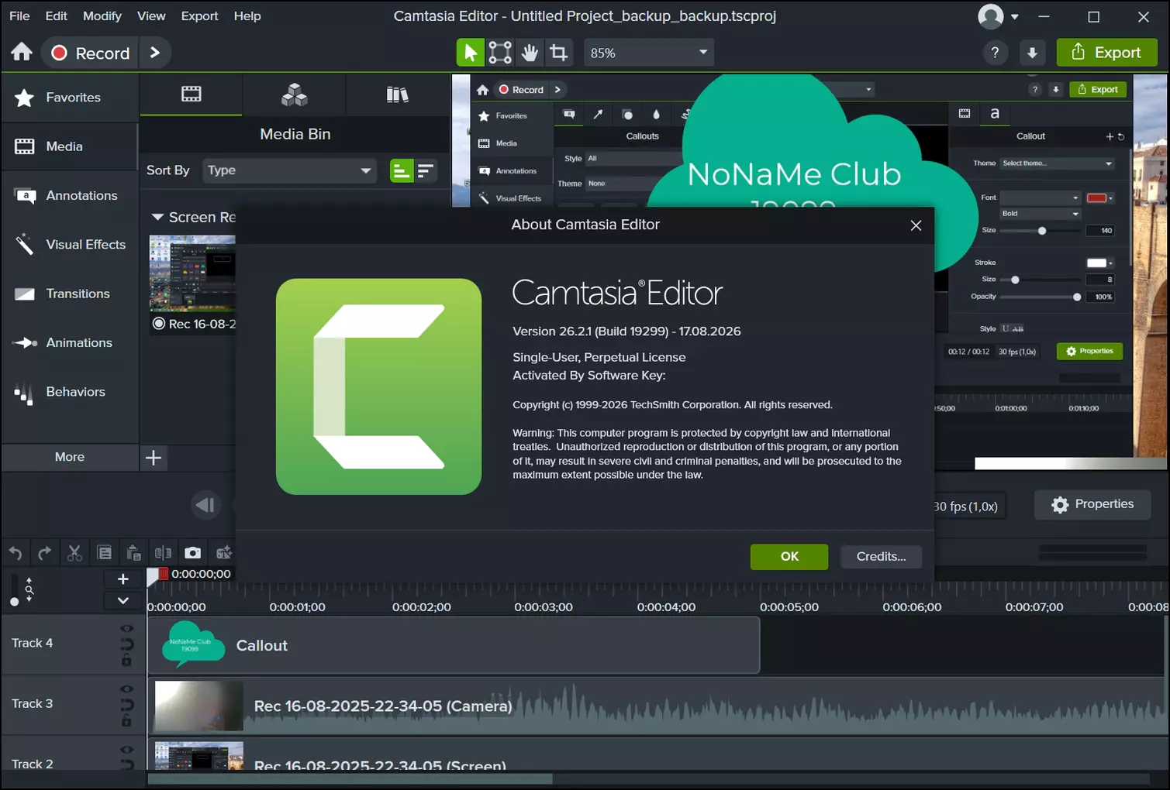The width and height of the screenshot is (1170, 790).
Task: Expand the account menu arrow
Action: (1014, 16)
